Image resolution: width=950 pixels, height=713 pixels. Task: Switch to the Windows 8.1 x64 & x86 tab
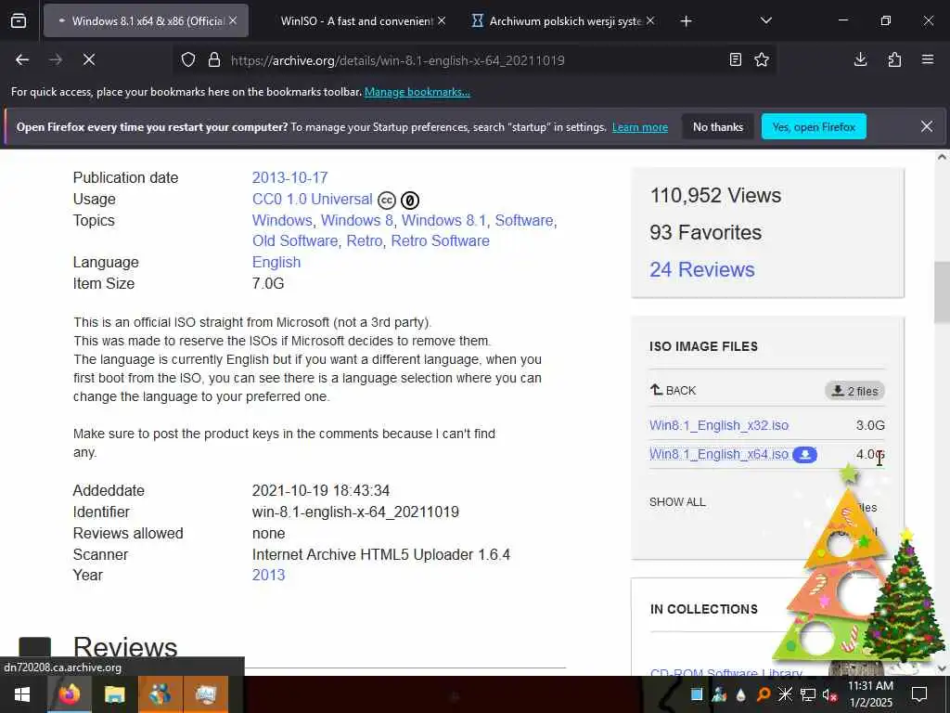[x=146, y=21]
